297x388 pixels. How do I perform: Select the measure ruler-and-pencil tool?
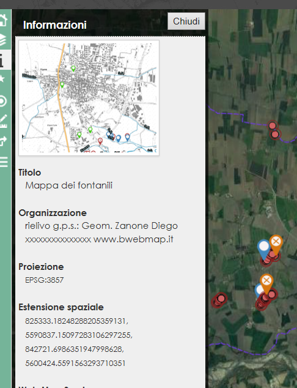pyautogui.click(x=3, y=121)
